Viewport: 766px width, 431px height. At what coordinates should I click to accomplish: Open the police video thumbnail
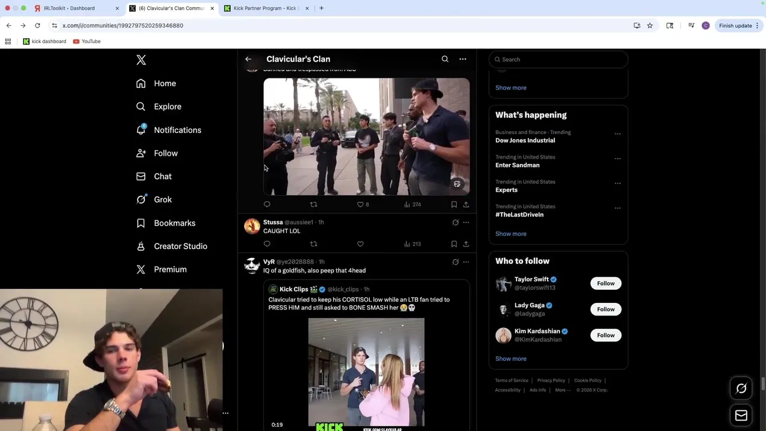(366, 136)
